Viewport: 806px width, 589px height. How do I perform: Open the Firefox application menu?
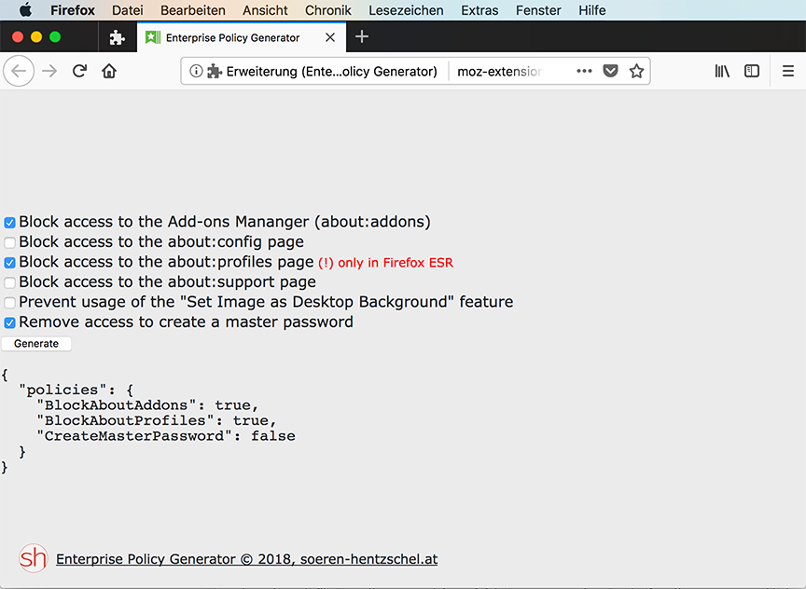(x=73, y=10)
